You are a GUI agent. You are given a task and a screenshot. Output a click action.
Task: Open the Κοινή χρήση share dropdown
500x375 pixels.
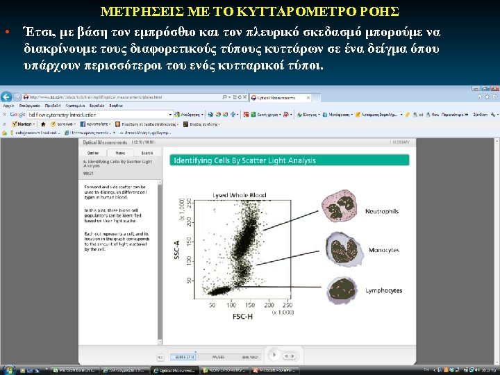click(265, 115)
